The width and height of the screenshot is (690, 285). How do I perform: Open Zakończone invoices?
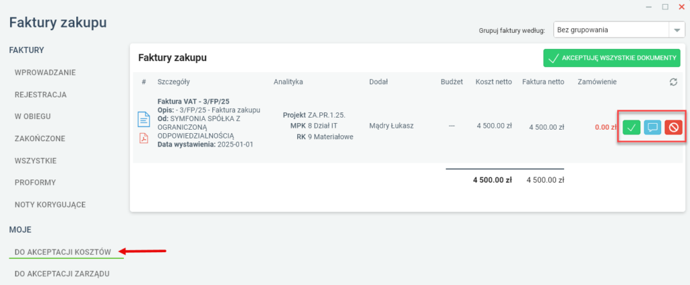[40, 138]
